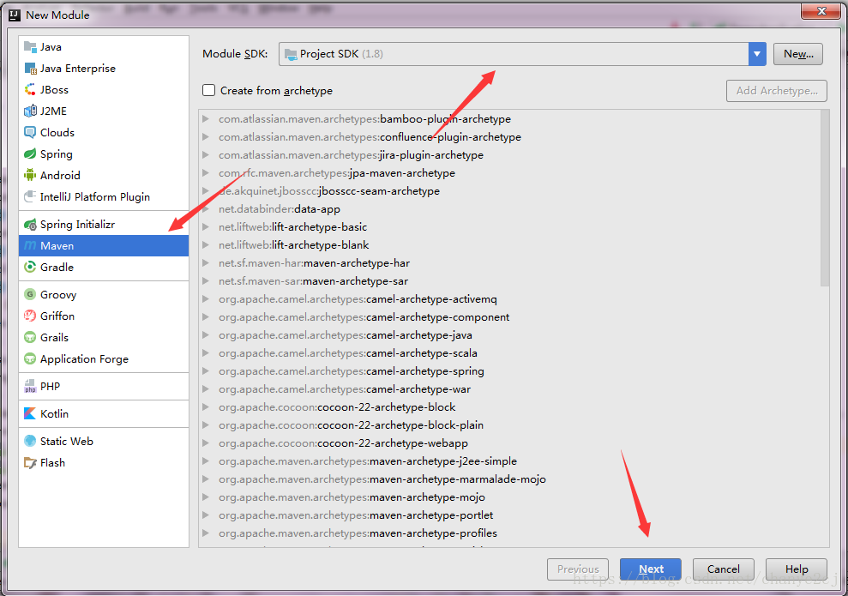The height and width of the screenshot is (596, 848).
Task: Select maven-archetype-profiles row
Action: (x=510, y=533)
